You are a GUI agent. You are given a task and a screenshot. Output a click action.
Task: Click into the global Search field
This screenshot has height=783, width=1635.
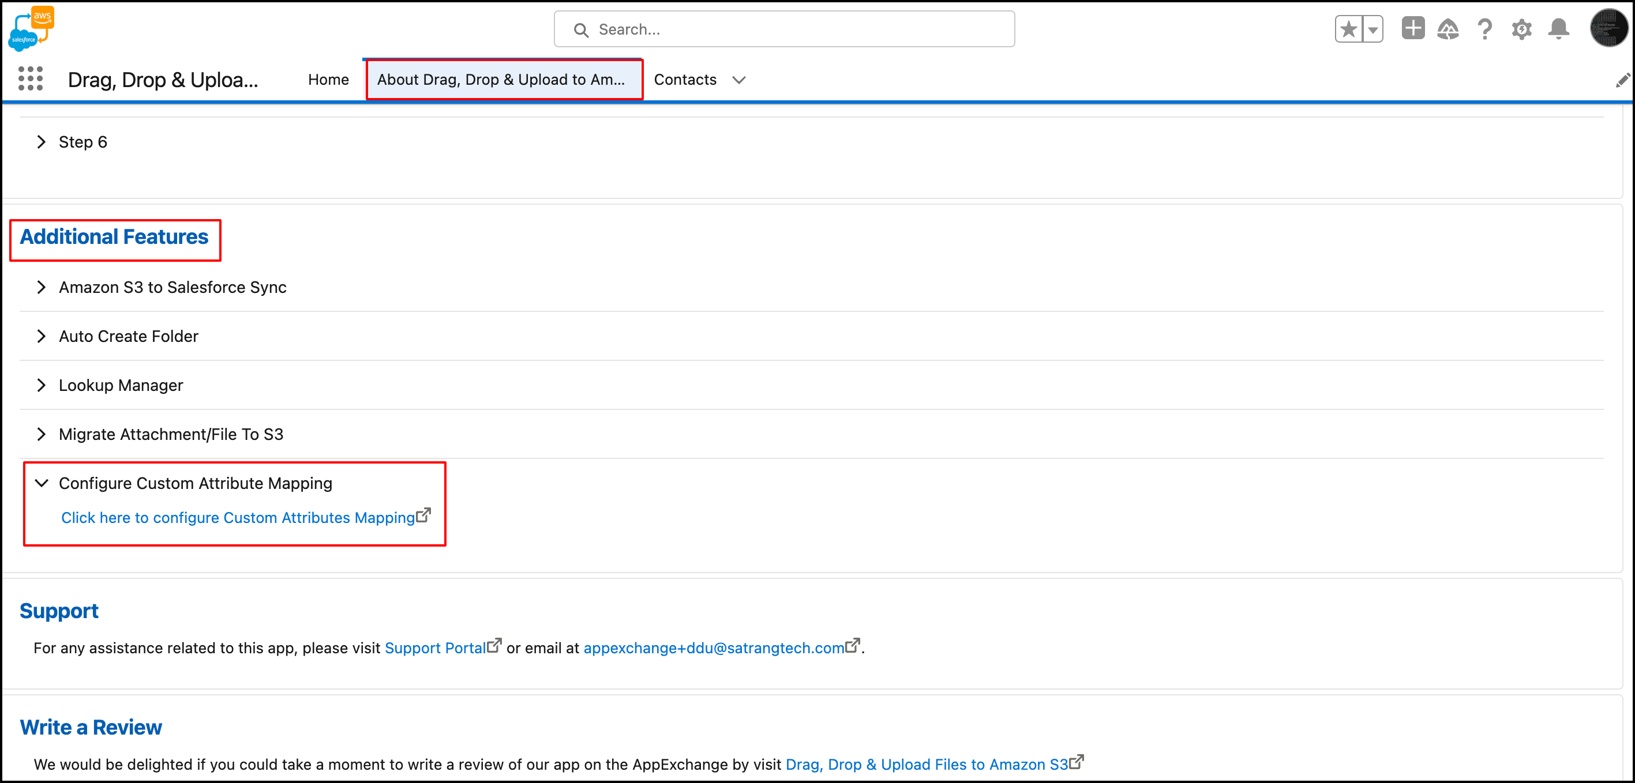point(784,29)
